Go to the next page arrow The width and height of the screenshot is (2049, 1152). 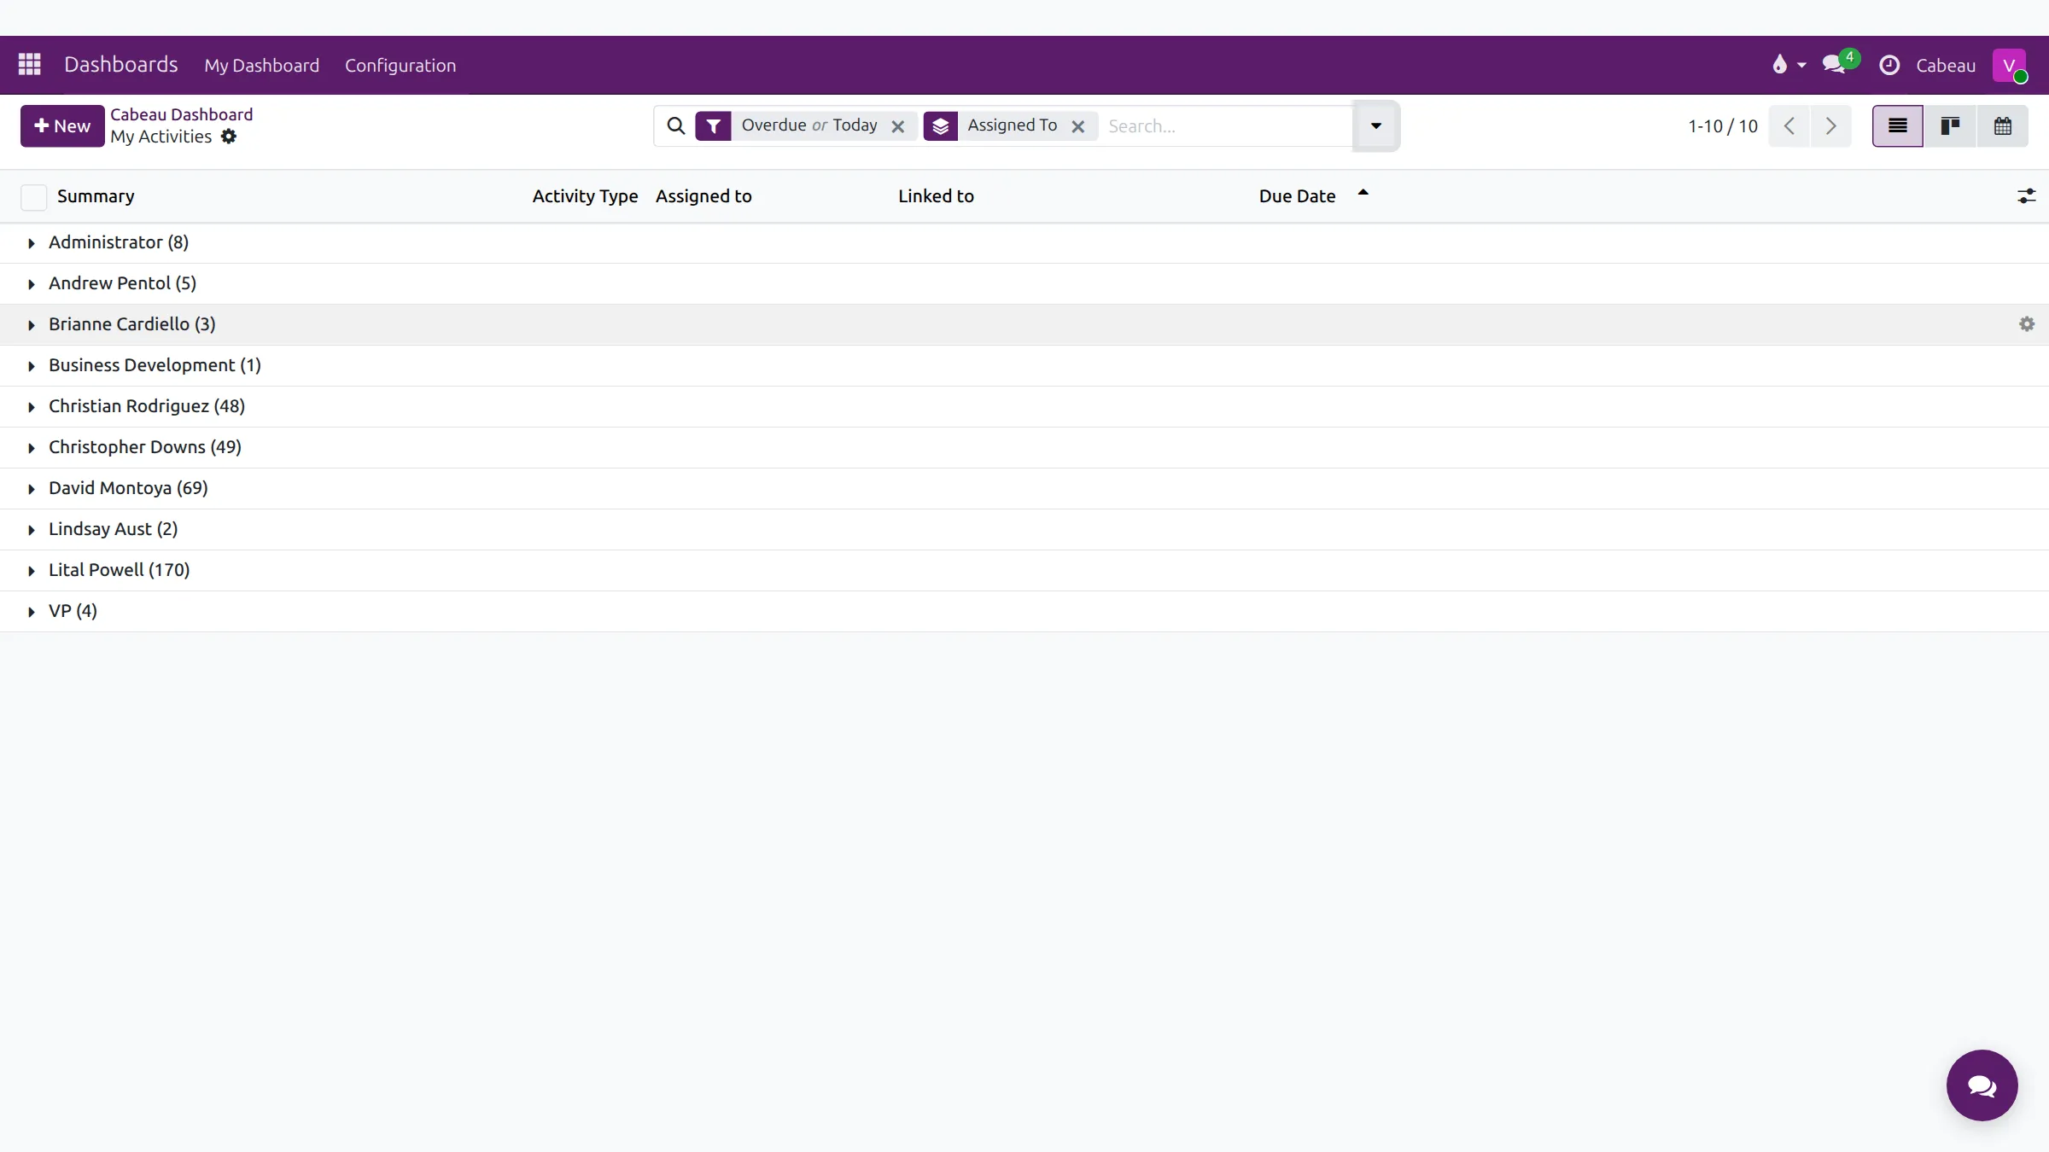[x=1830, y=126]
